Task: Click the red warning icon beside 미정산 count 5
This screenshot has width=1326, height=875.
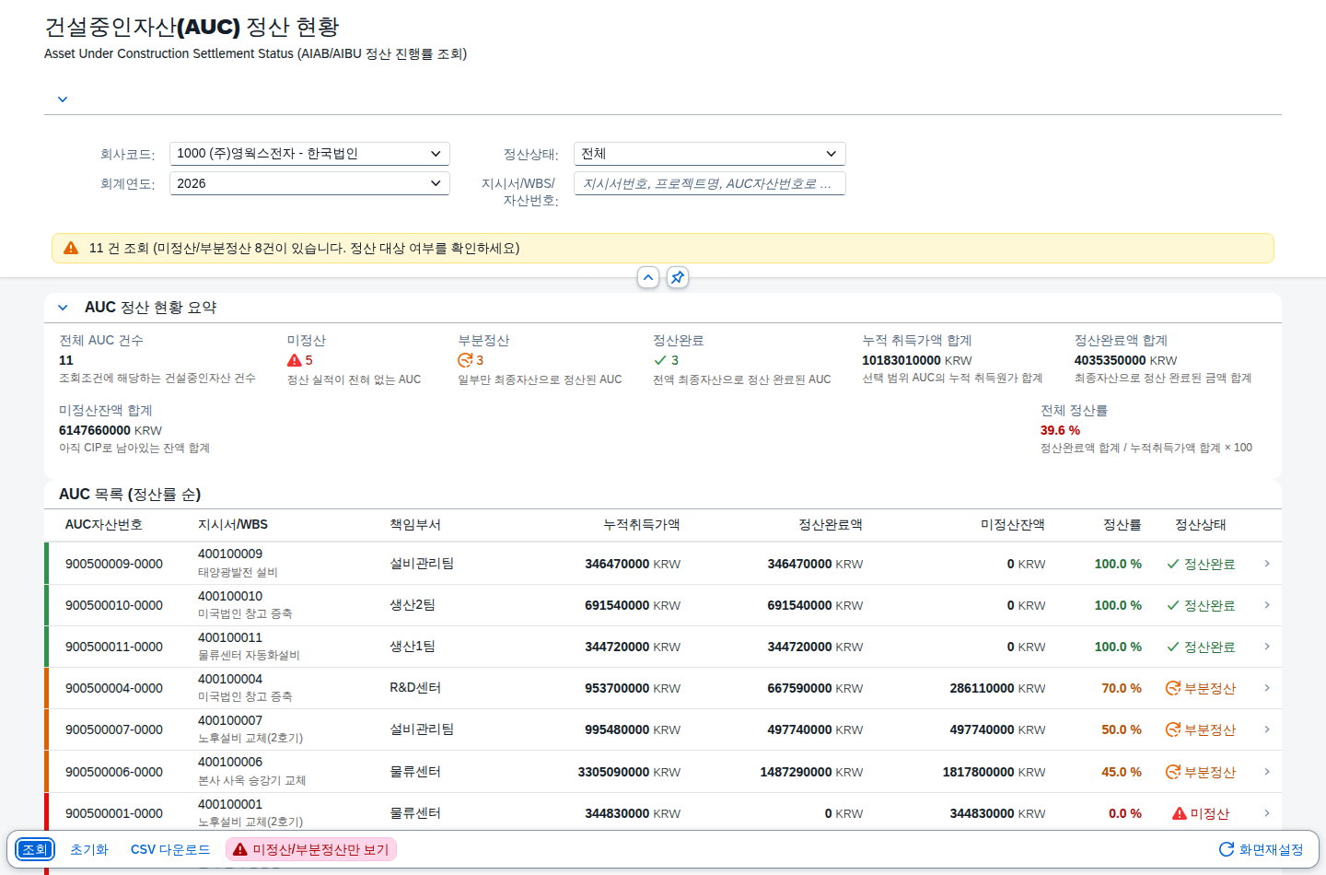Action: 295,360
